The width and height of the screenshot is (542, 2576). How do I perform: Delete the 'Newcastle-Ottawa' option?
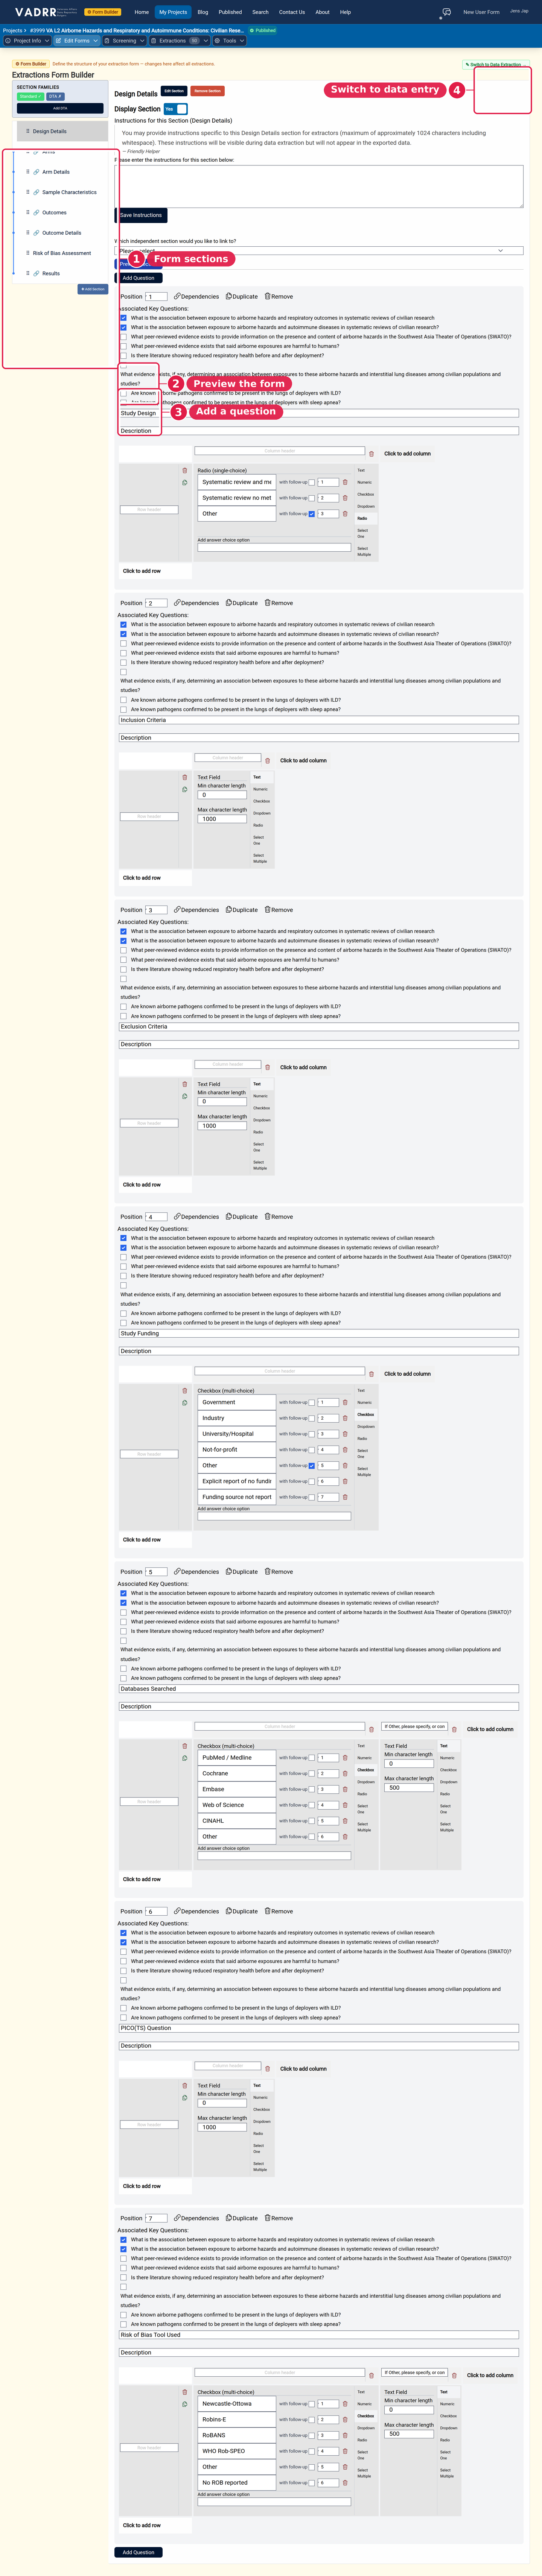click(x=345, y=2404)
